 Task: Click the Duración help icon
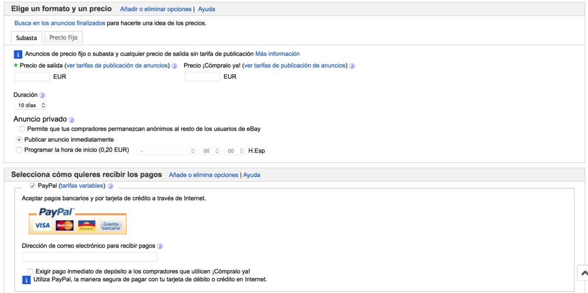tap(42, 95)
